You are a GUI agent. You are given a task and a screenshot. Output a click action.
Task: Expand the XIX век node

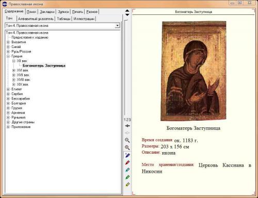14,85
